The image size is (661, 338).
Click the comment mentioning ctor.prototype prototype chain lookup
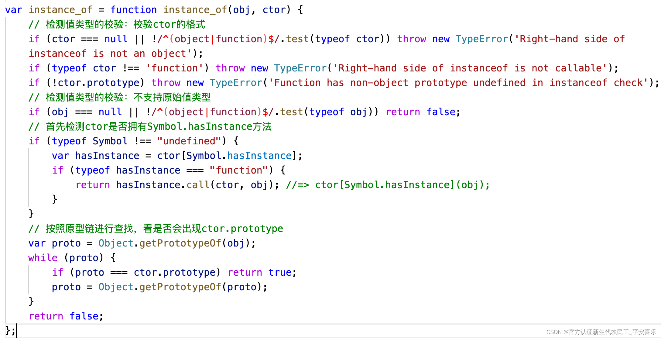pyautogui.click(x=156, y=228)
